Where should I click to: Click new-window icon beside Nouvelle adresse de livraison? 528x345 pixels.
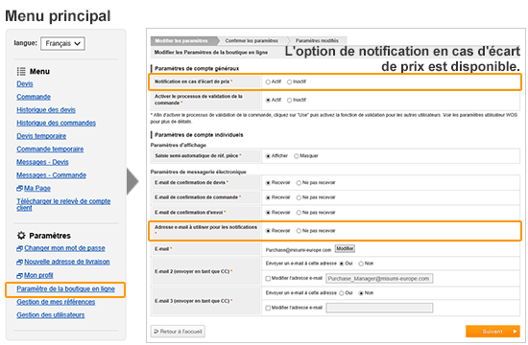click(19, 262)
